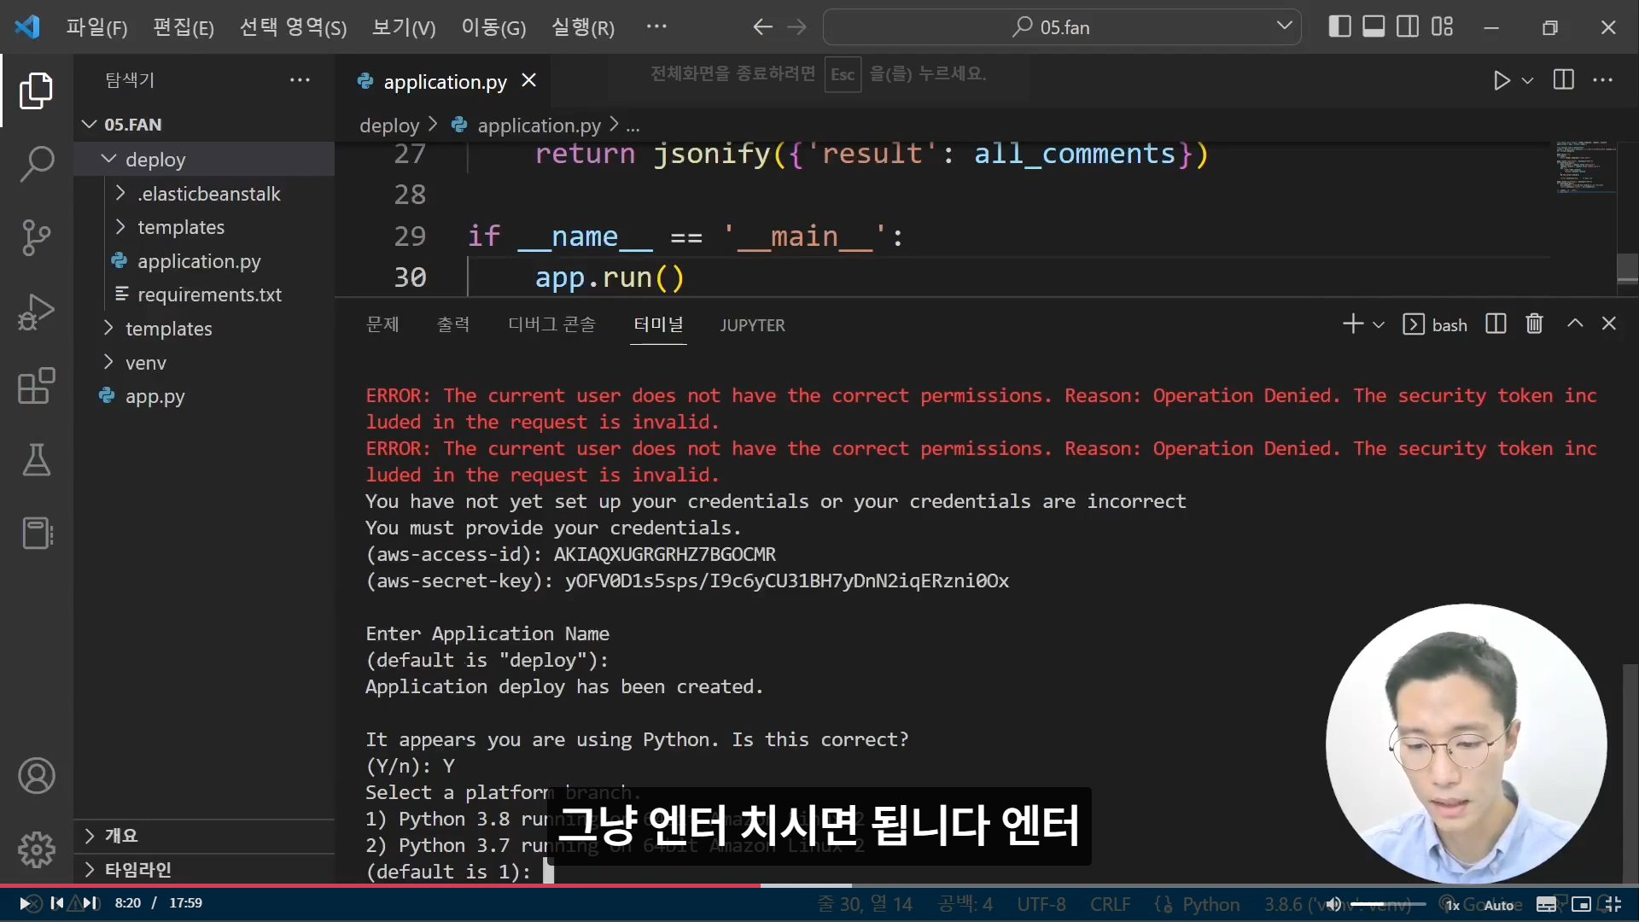Switch to the 출력 output tab
This screenshot has width=1639, height=922.
[453, 324]
